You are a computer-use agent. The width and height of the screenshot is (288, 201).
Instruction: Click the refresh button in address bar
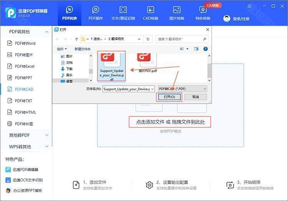coord(148,39)
